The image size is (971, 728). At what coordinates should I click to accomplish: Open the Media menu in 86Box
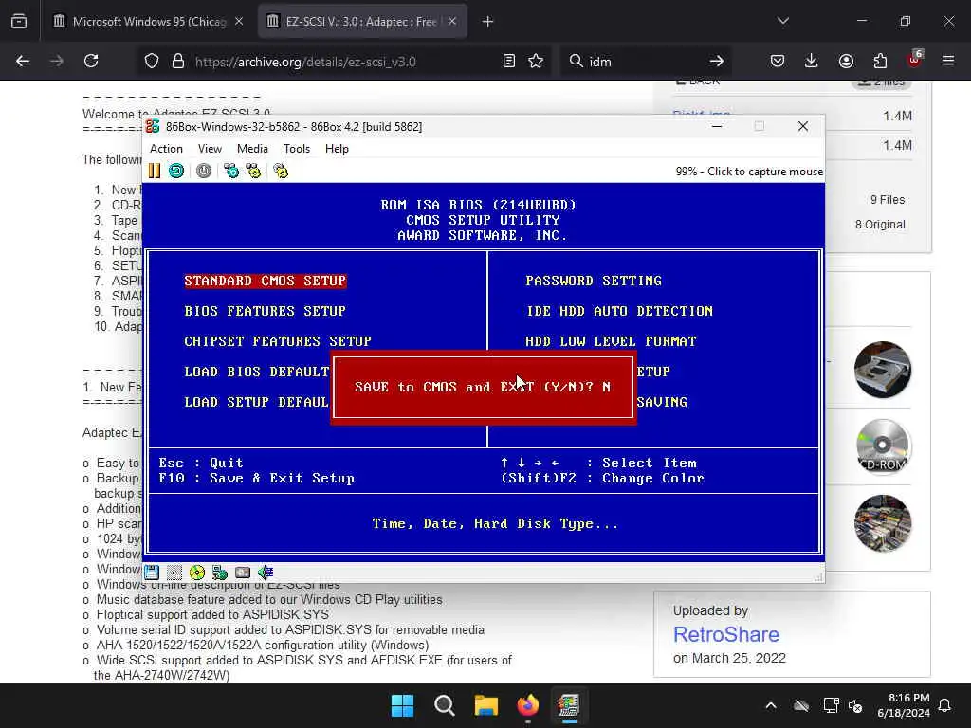(x=252, y=149)
